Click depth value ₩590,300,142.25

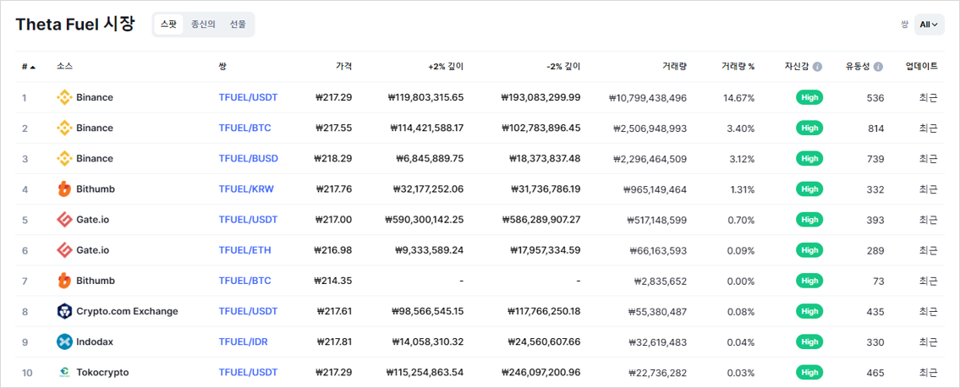coord(425,220)
